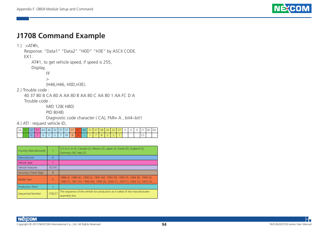Click the "Country Manufactured" row label
The width and height of the screenshot is (328, 231).
point(32,151)
